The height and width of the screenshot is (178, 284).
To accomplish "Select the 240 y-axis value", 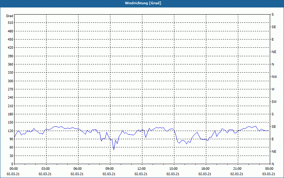I will 11,98.
